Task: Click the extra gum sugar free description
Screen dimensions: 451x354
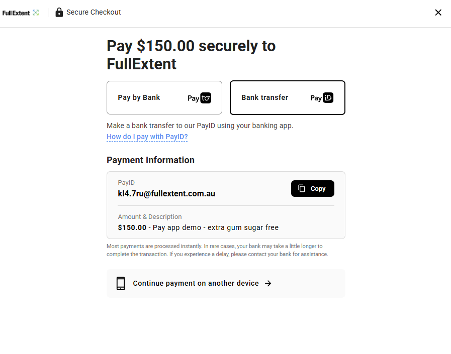Action: 243,227
